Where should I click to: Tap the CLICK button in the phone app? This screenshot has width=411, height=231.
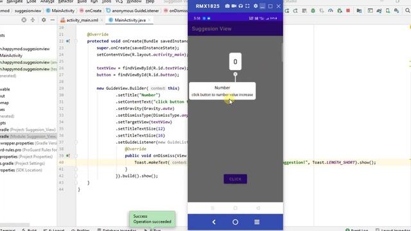pyautogui.click(x=235, y=179)
